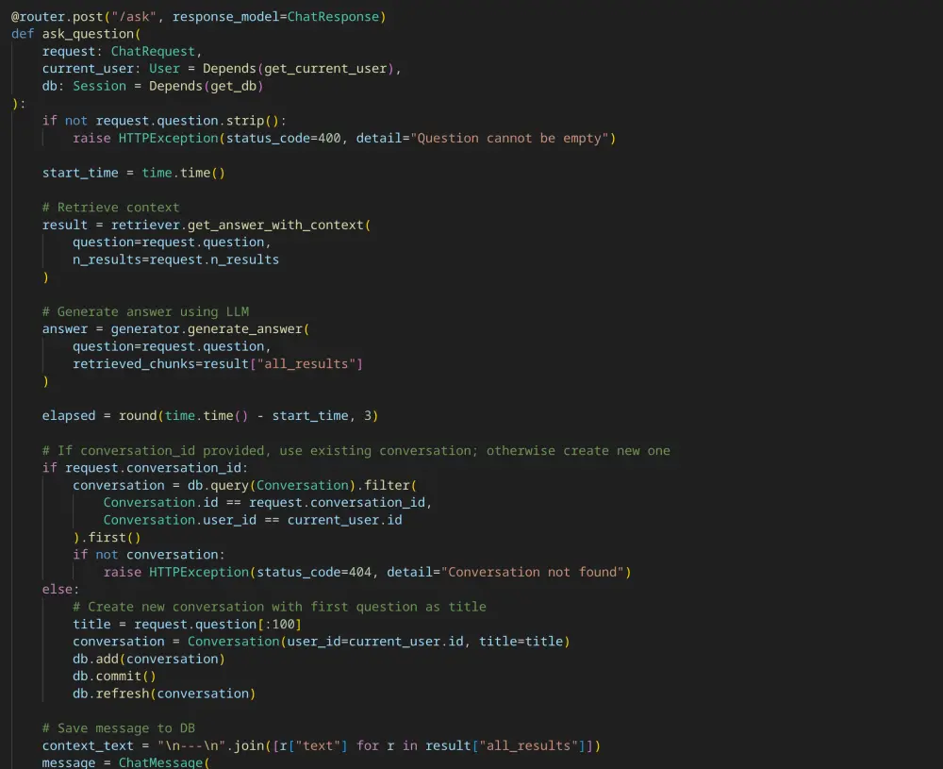Screen dimensions: 943x769
Task: Click the else: keyword line
Action: (x=60, y=590)
